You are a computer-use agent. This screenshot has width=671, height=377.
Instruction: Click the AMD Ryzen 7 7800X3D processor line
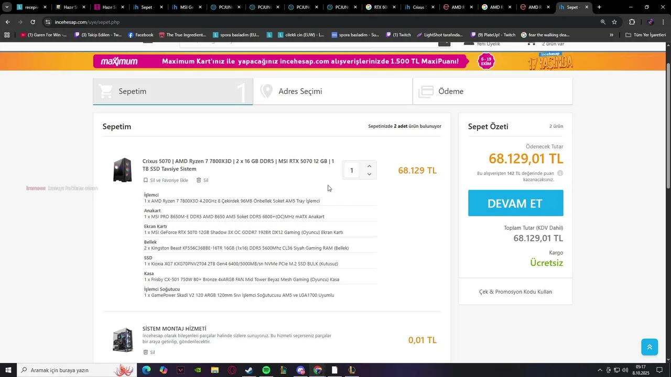pos(232,201)
